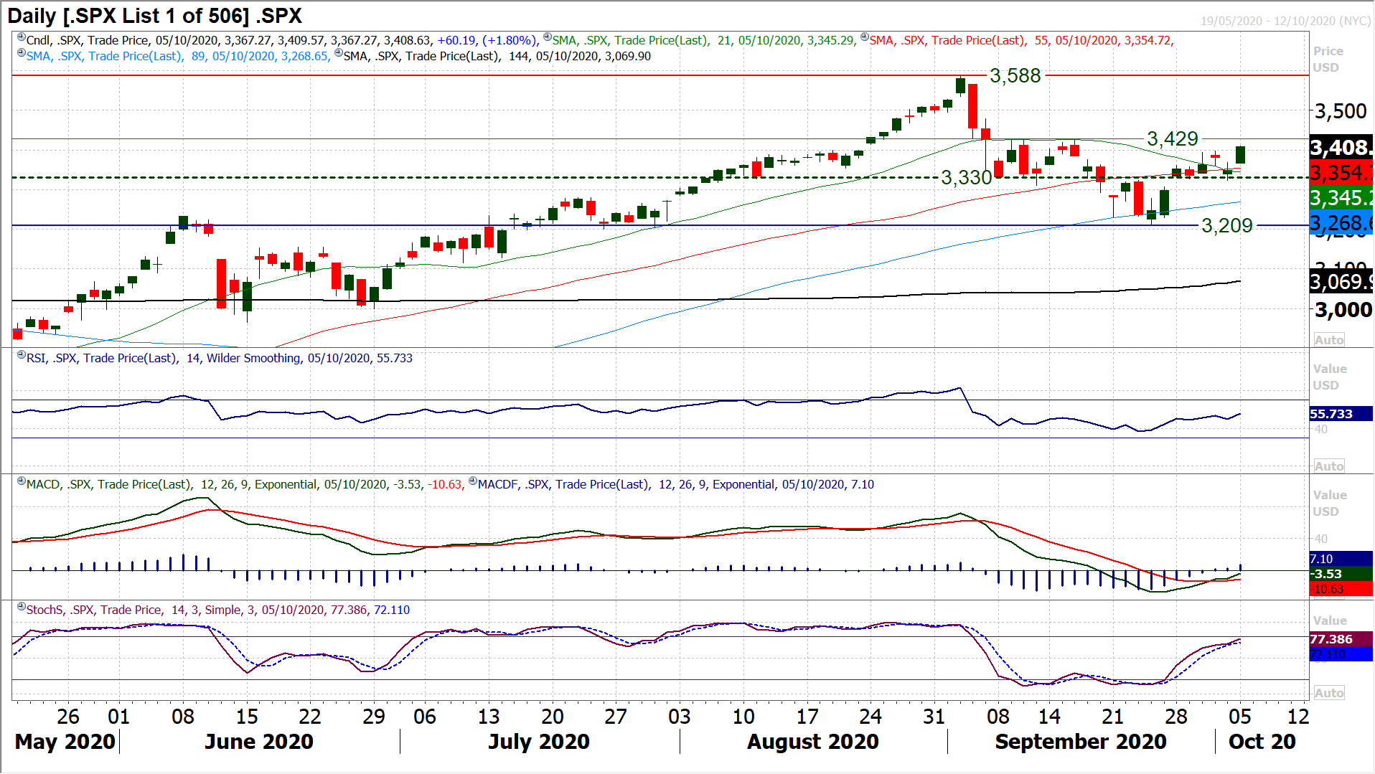Click the black SMA 144 value tag 3,069

coord(1341,281)
